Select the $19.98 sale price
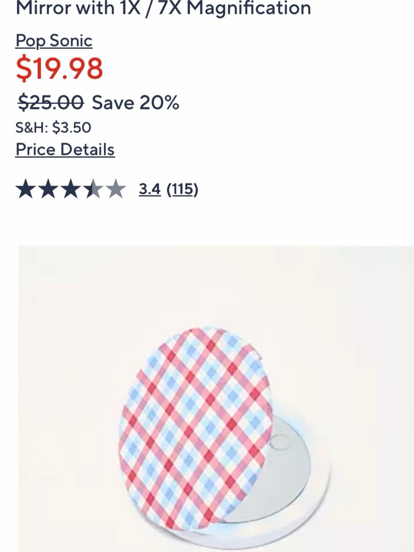Image resolution: width=414 pixels, height=552 pixels. pyautogui.click(x=59, y=68)
